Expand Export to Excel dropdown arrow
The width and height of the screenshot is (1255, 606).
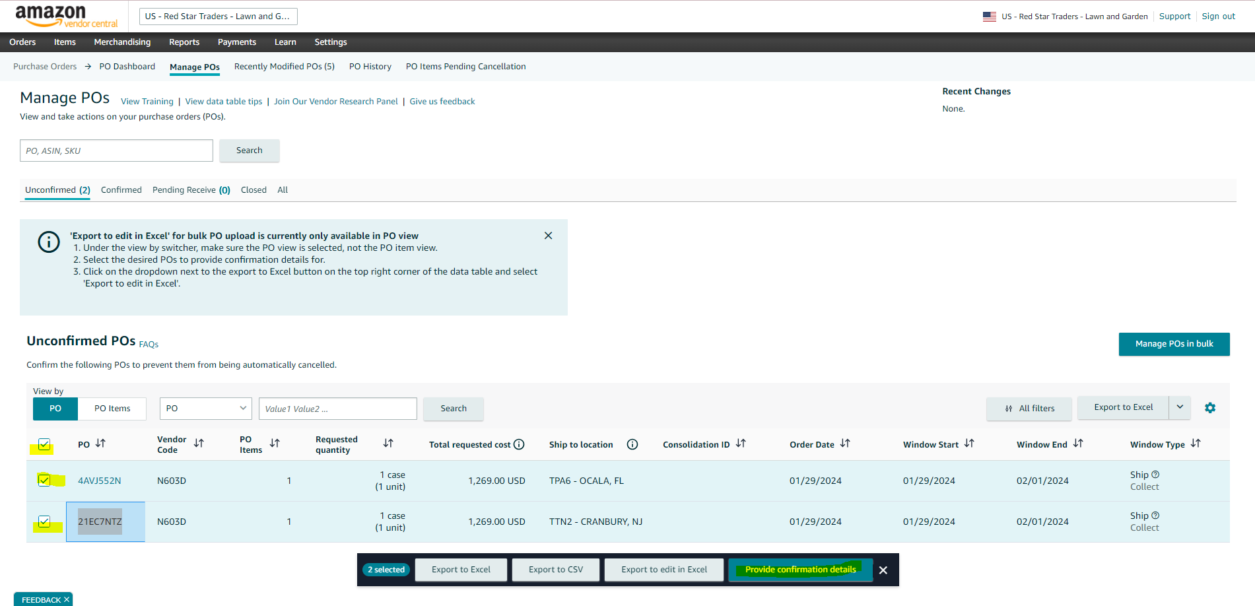tap(1180, 407)
